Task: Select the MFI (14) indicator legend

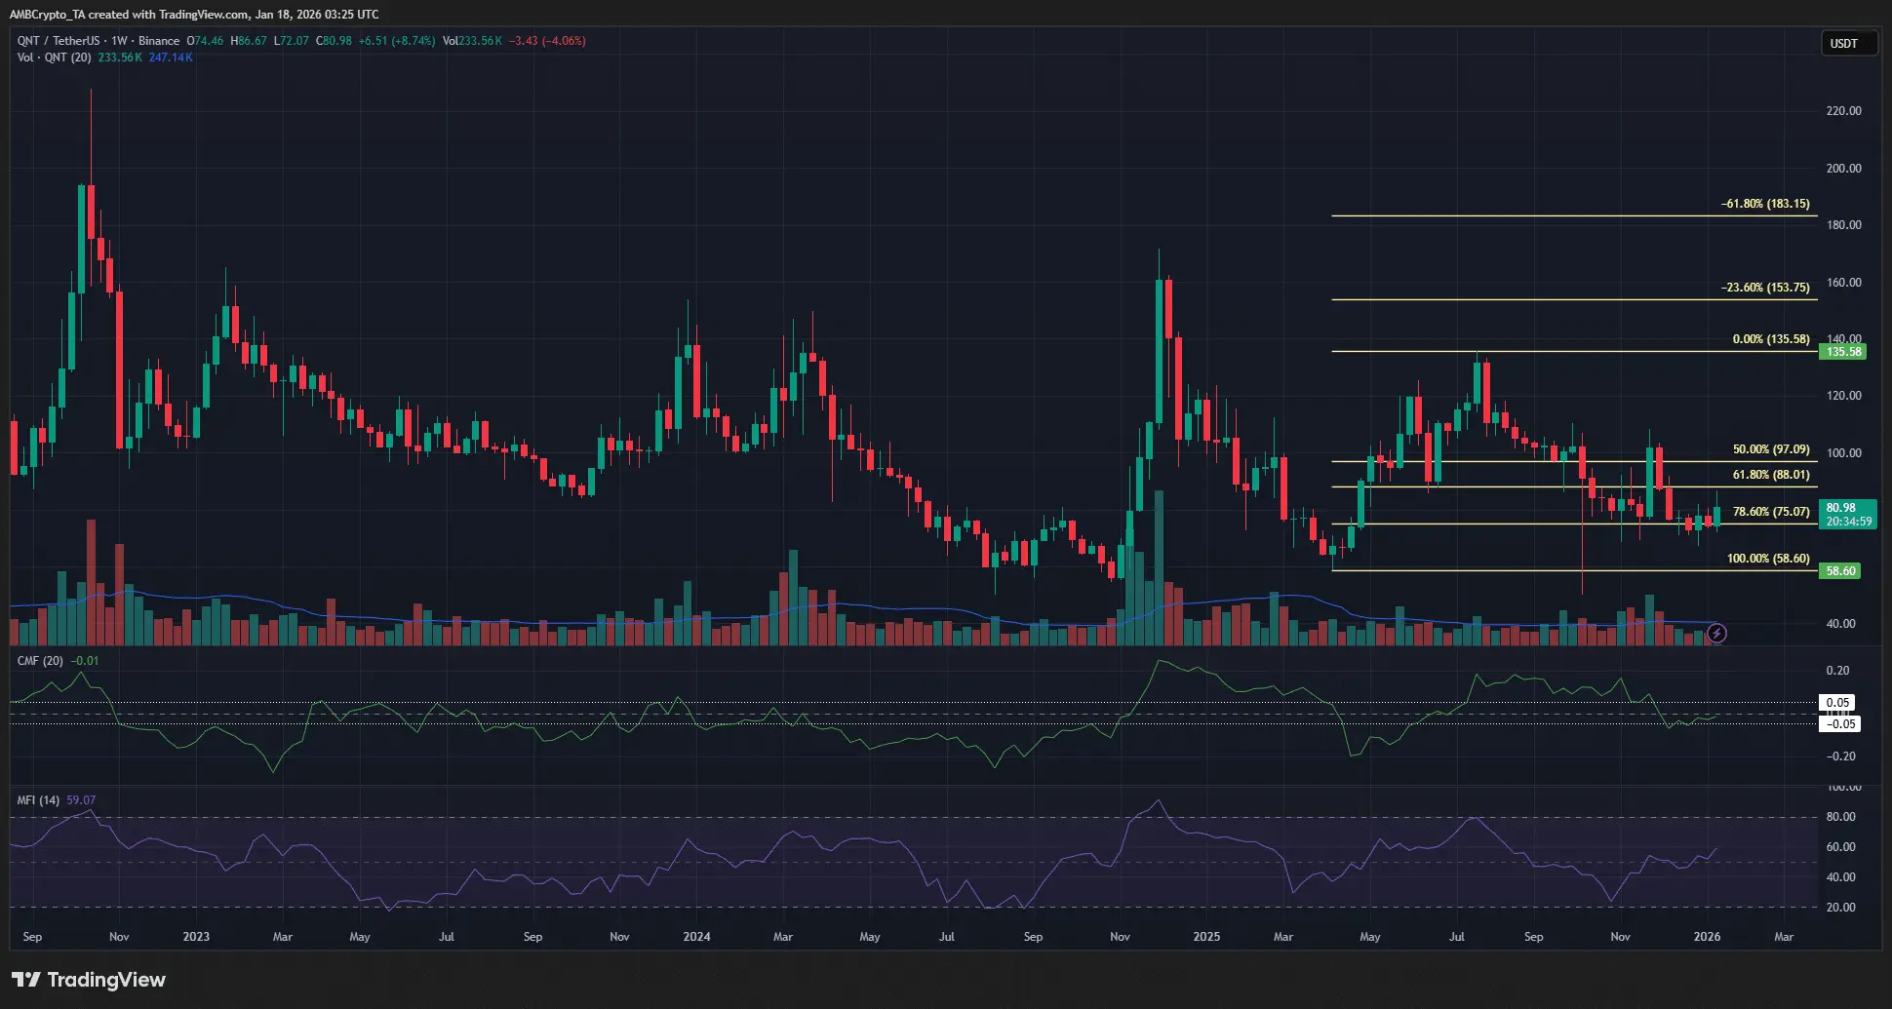Action: pyautogui.click(x=39, y=800)
